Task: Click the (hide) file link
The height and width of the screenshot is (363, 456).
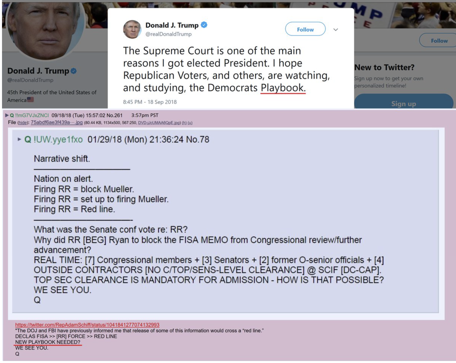Action: click(x=23, y=123)
